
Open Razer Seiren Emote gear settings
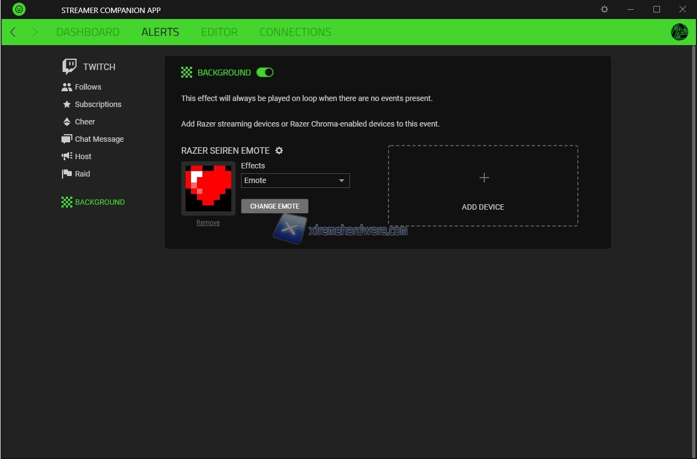click(x=279, y=150)
